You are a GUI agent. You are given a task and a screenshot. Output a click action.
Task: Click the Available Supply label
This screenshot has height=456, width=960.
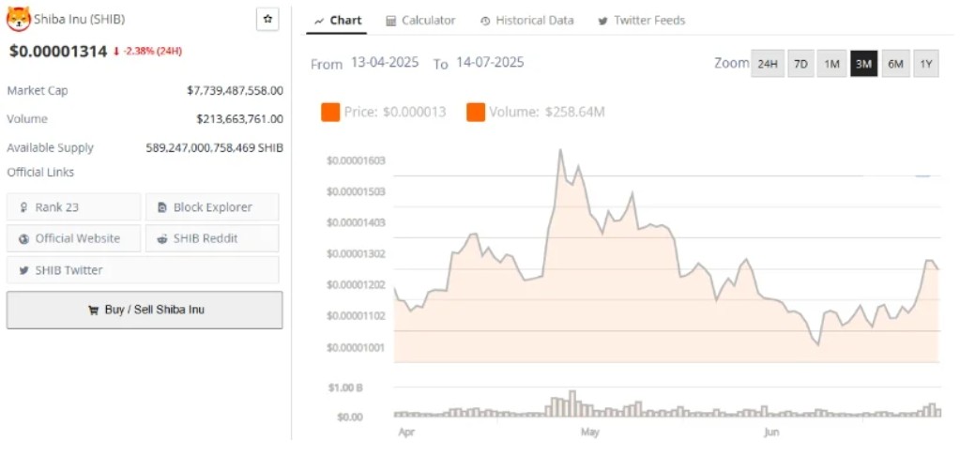[x=50, y=147]
